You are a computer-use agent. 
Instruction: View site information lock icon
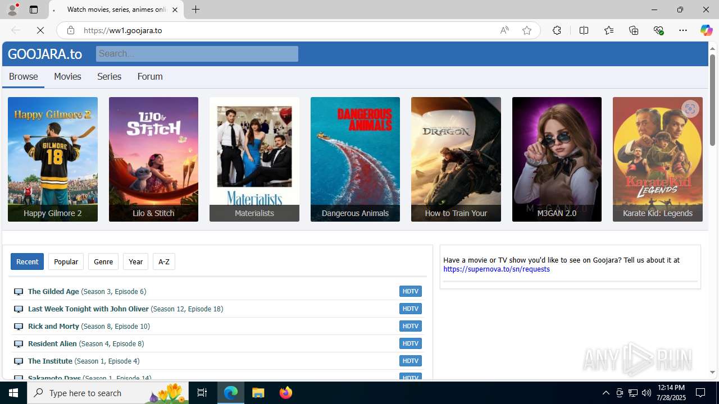tap(71, 30)
